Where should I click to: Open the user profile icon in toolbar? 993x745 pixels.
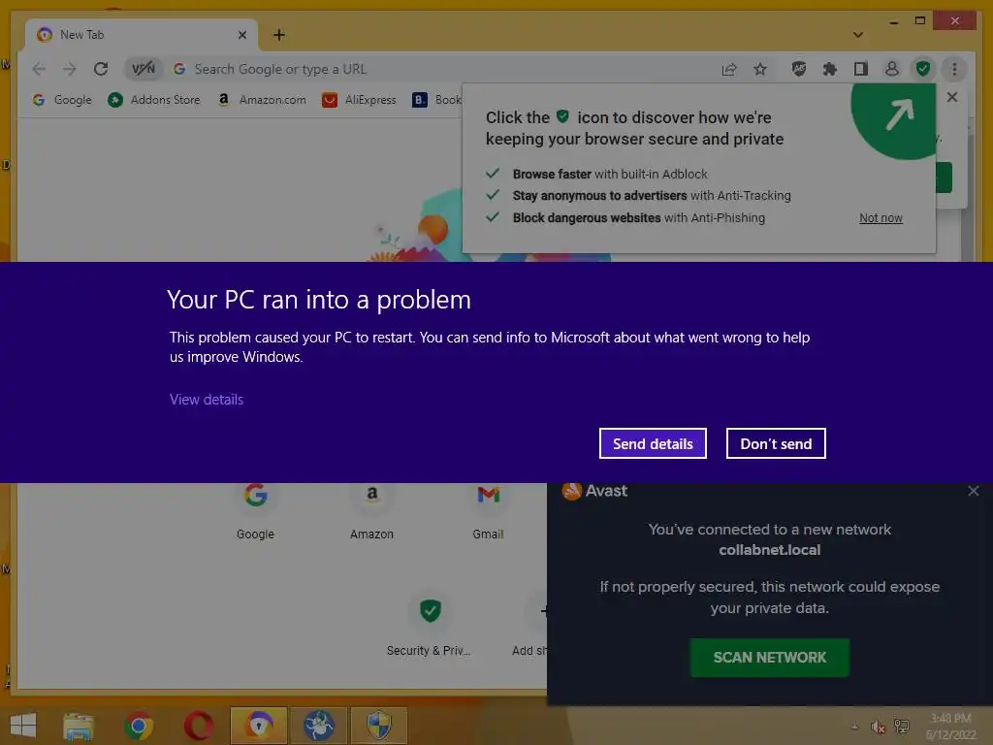coord(892,69)
